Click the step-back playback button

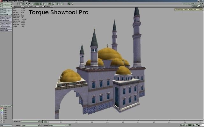(186, 125)
